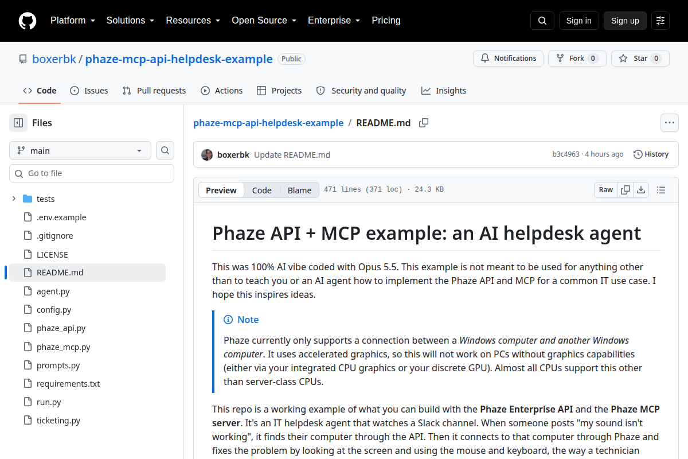Open the Projects tab
This screenshot has width=688, height=459.
279,91
